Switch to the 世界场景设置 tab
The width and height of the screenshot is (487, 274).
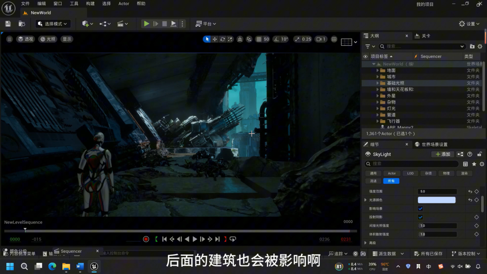tap(434, 144)
